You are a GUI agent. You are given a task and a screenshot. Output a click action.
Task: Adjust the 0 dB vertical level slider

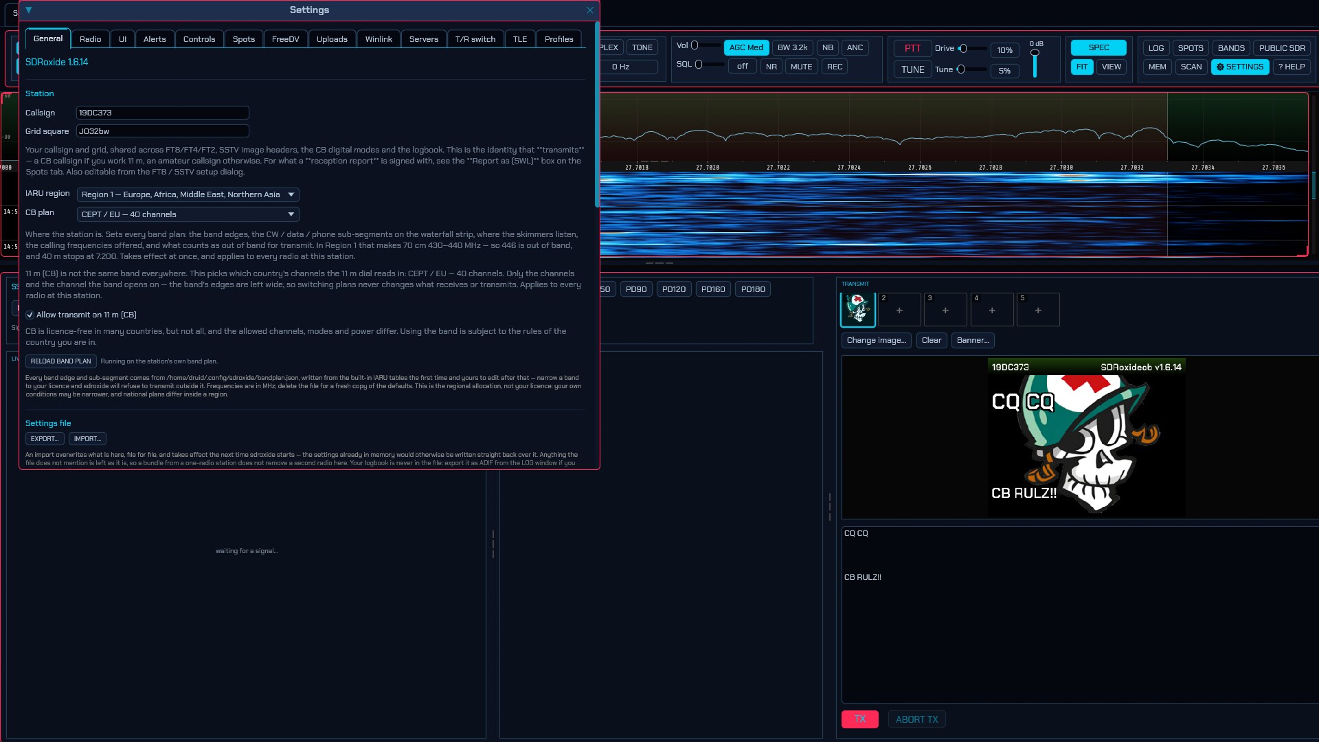pyautogui.click(x=1035, y=63)
